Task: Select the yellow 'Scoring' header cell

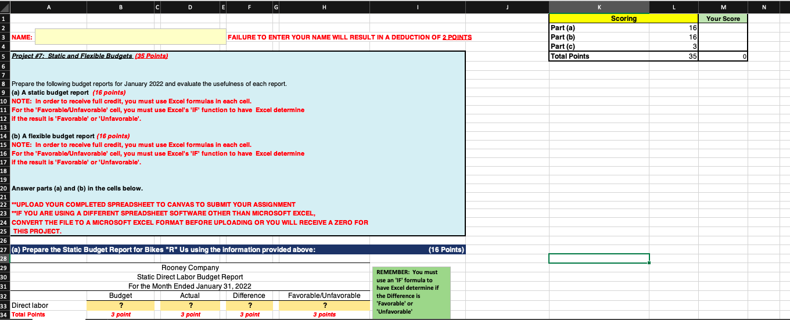Action: click(624, 19)
